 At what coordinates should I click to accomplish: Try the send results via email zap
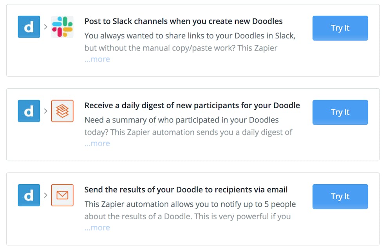click(340, 196)
